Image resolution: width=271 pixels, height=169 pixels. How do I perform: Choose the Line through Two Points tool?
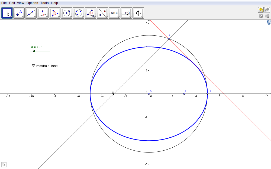(31, 13)
